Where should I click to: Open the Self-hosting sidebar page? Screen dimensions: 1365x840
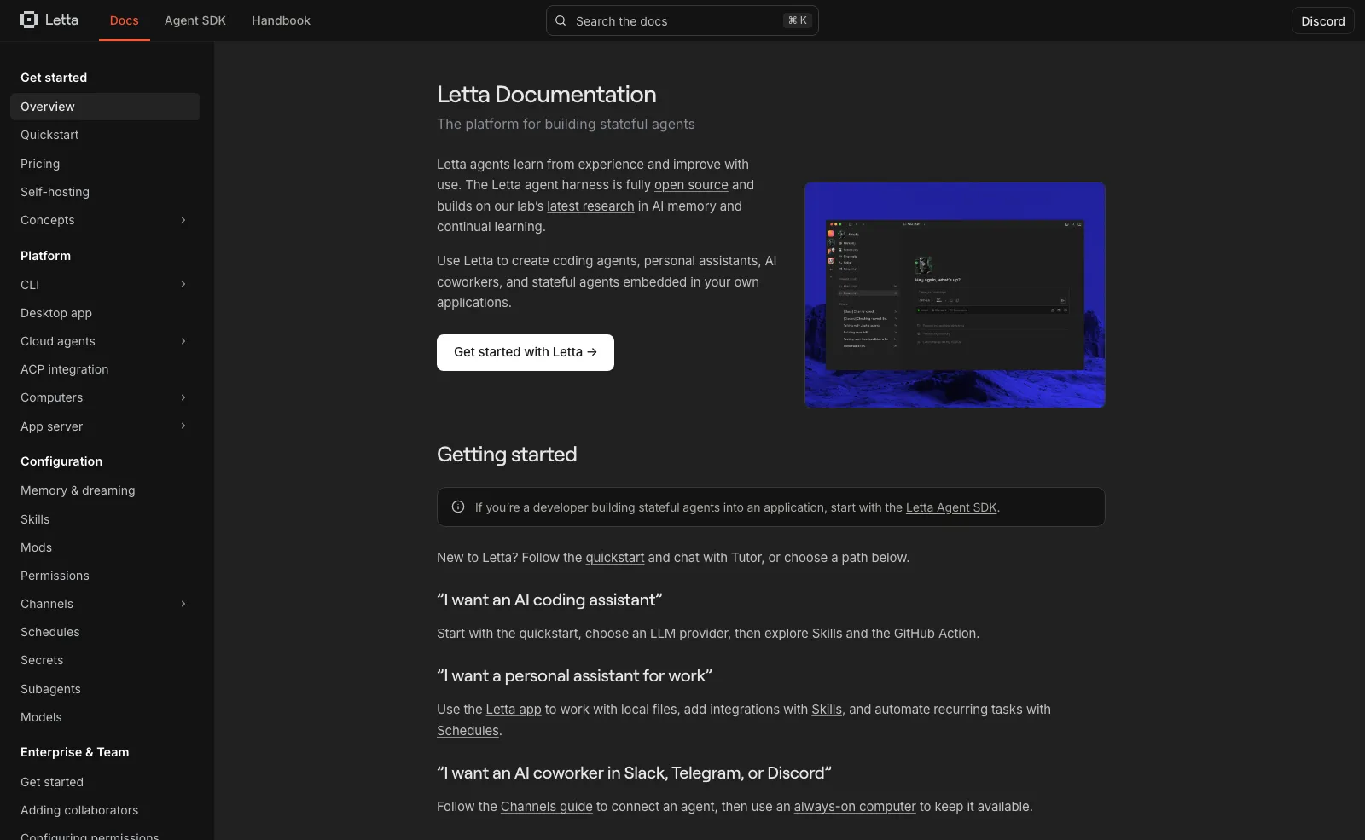55,192
